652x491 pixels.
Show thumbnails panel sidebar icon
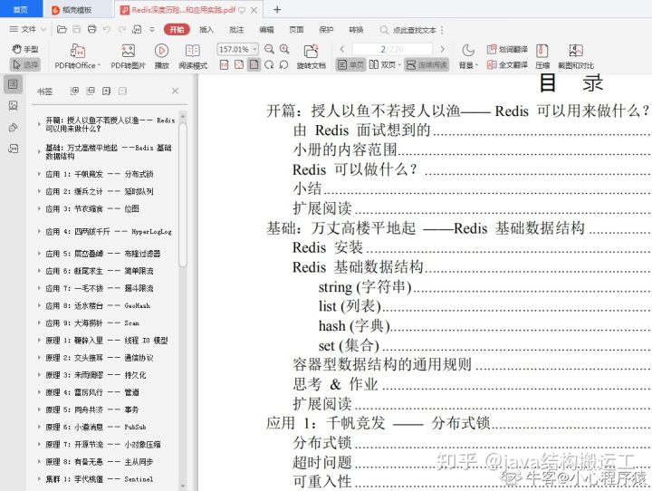coord(13,106)
